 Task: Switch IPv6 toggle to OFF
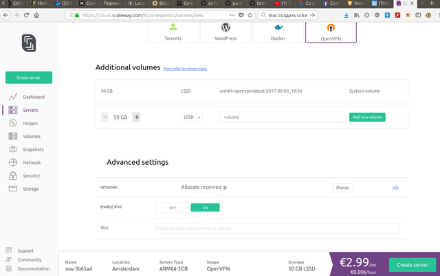[x=173, y=207]
